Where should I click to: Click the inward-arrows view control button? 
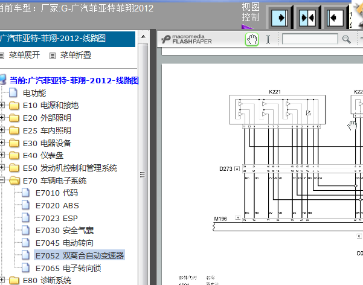(307, 18)
